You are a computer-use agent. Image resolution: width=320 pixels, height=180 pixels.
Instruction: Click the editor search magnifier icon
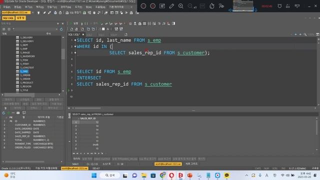305,34
